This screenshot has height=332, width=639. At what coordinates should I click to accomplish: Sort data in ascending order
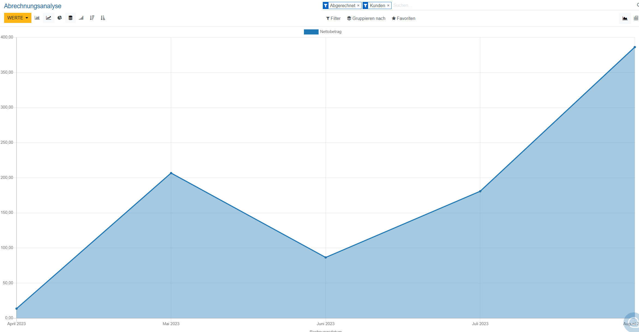click(x=103, y=18)
